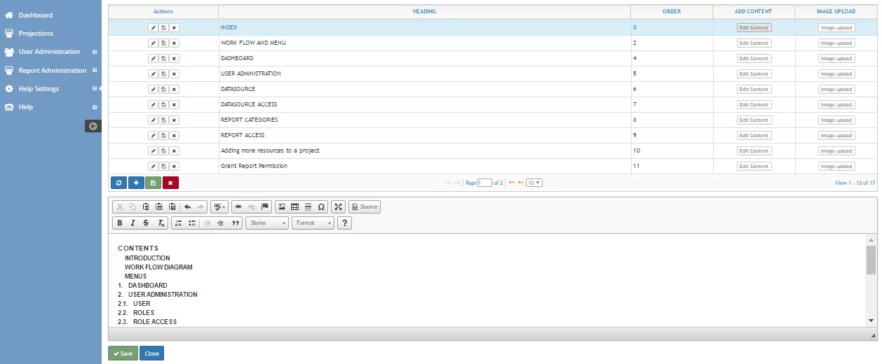
Task: Click the Bold formatting icon
Action: point(120,223)
